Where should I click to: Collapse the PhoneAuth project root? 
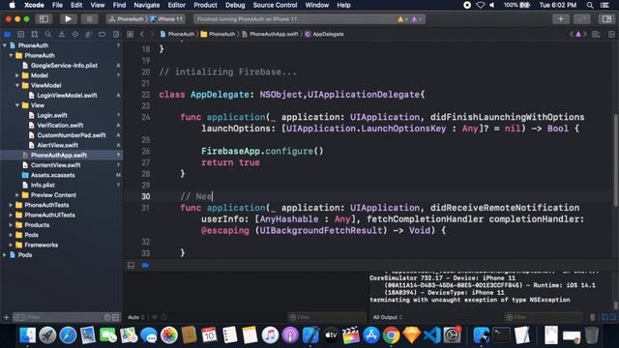(4, 45)
